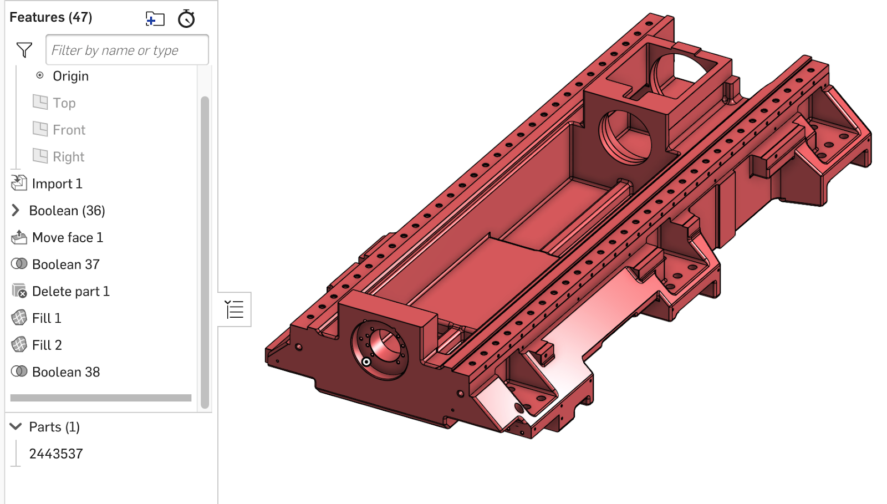Select the Right plane item

click(68, 157)
